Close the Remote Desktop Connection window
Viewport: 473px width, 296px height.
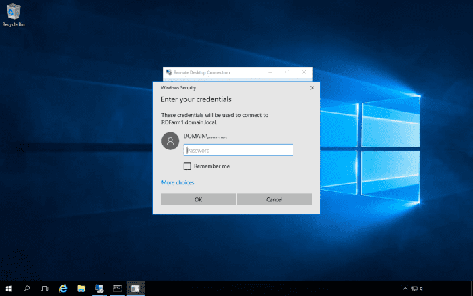point(304,72)
